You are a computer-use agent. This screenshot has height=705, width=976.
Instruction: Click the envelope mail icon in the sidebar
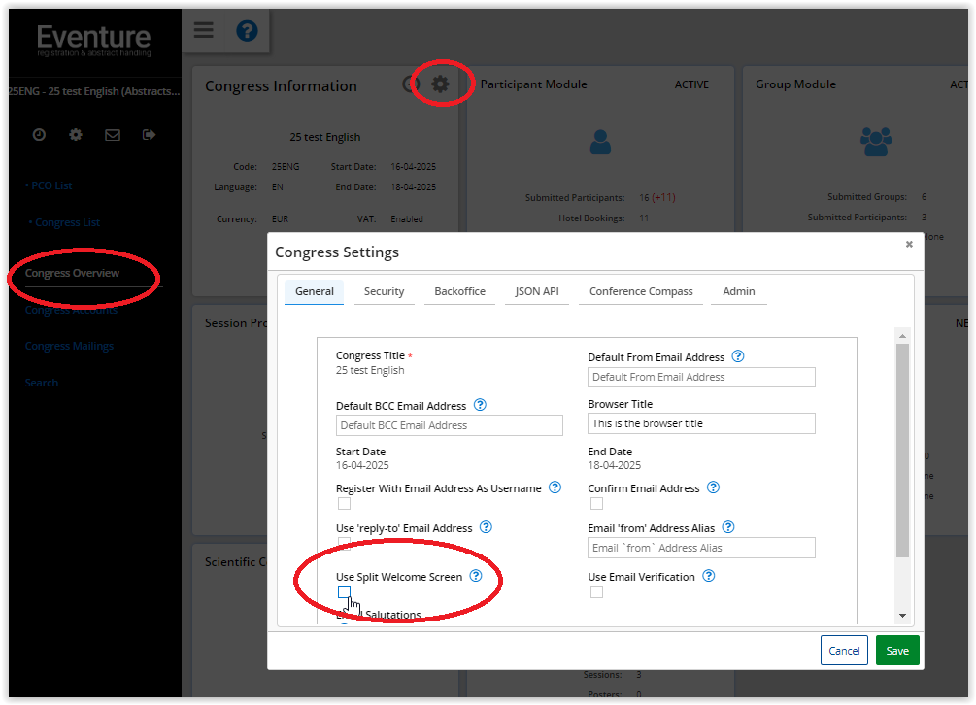pyautogui.click(x=113, y=135)
